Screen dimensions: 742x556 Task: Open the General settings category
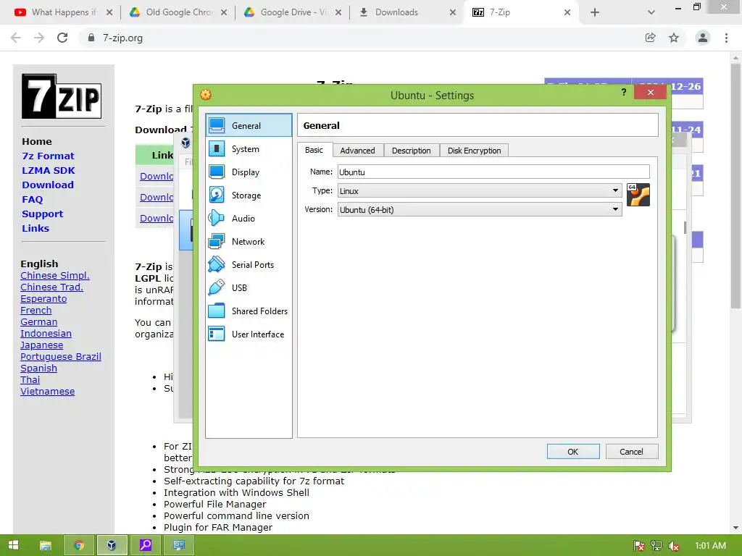[x=249, y=125]
